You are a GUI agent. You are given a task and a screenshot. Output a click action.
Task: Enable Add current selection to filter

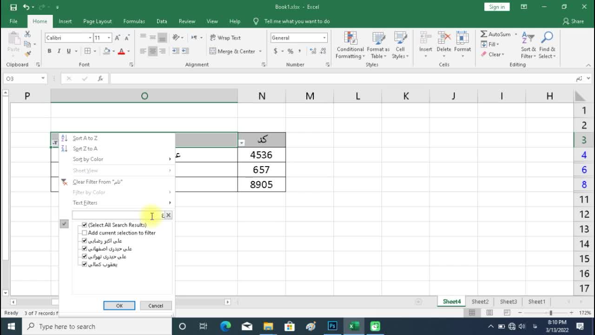(x=85, y=233)
